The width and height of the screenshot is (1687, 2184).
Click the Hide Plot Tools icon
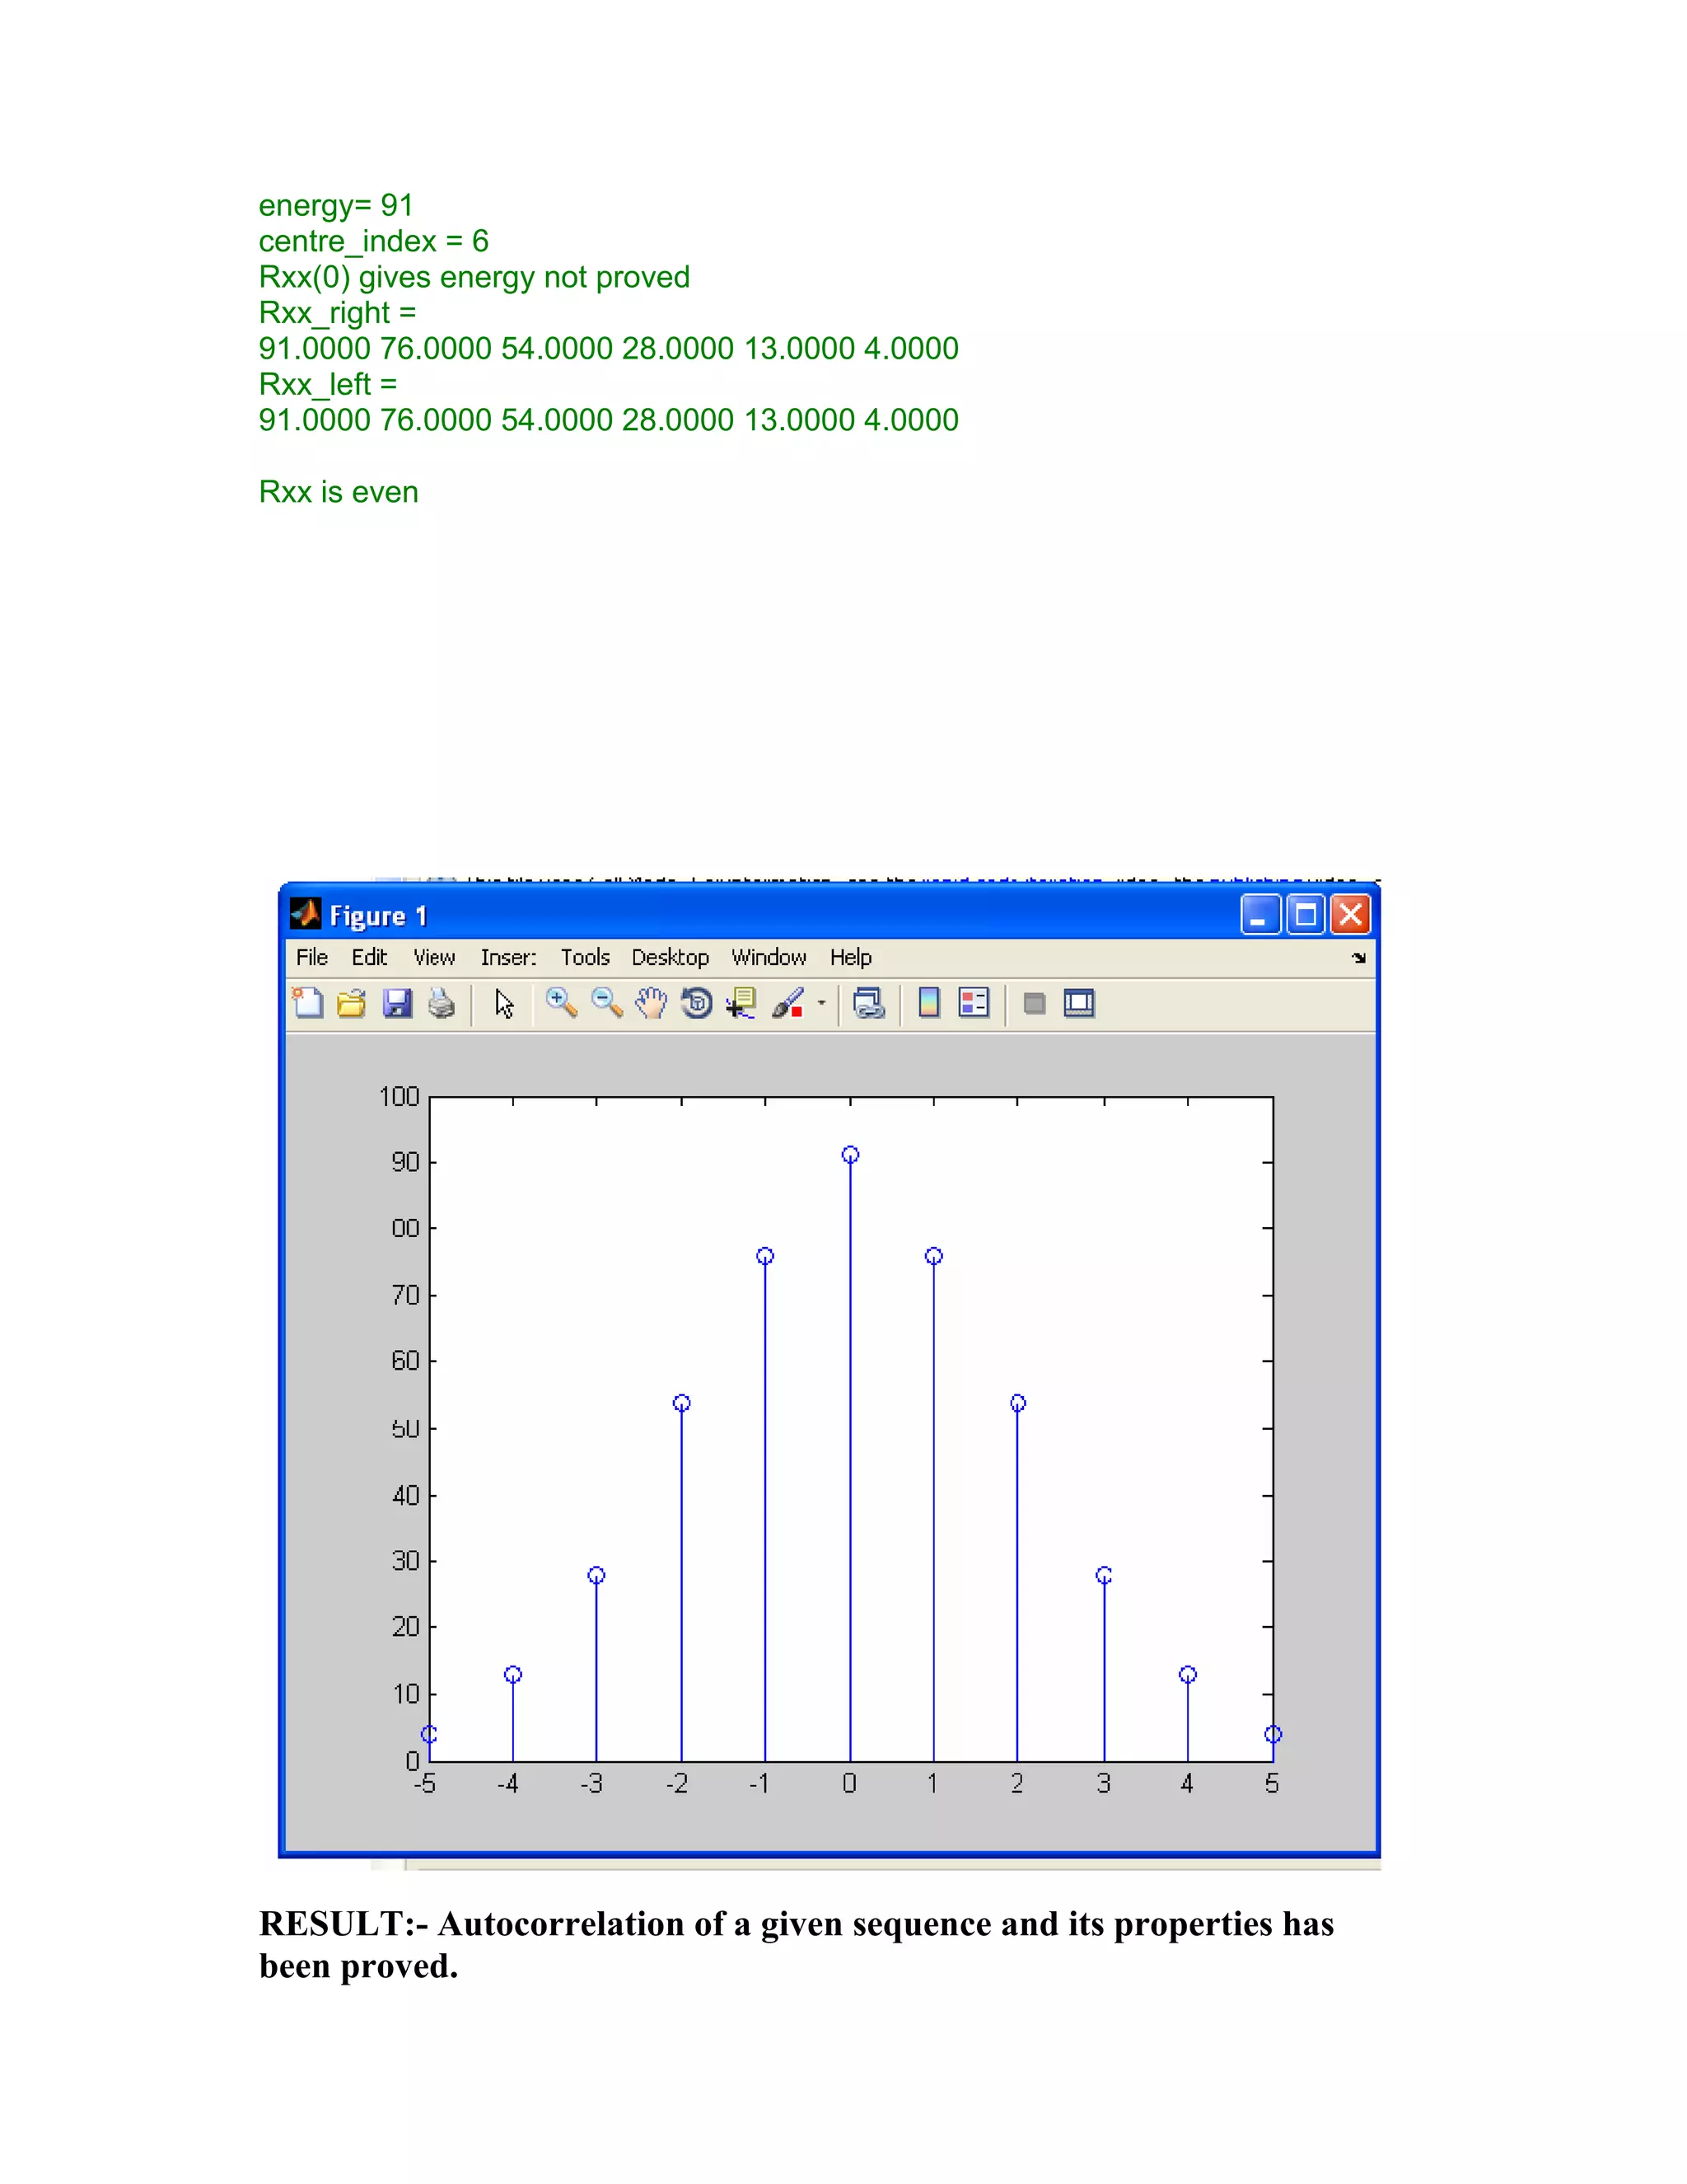(x=1035, y=1003)
